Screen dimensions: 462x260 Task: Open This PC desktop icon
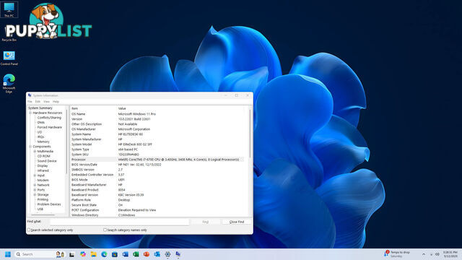[x=9, y=9]
